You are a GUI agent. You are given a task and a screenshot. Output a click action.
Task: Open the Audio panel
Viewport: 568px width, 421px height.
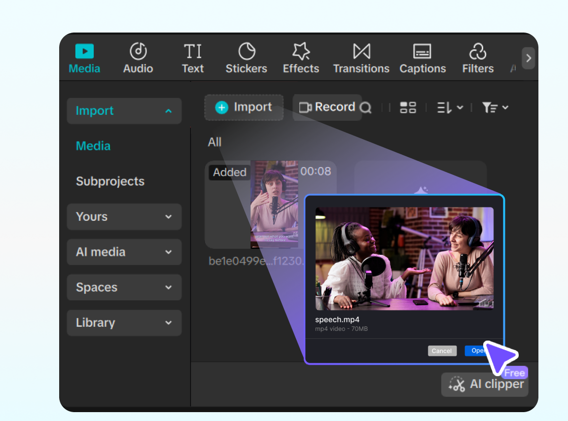point(138,57)
